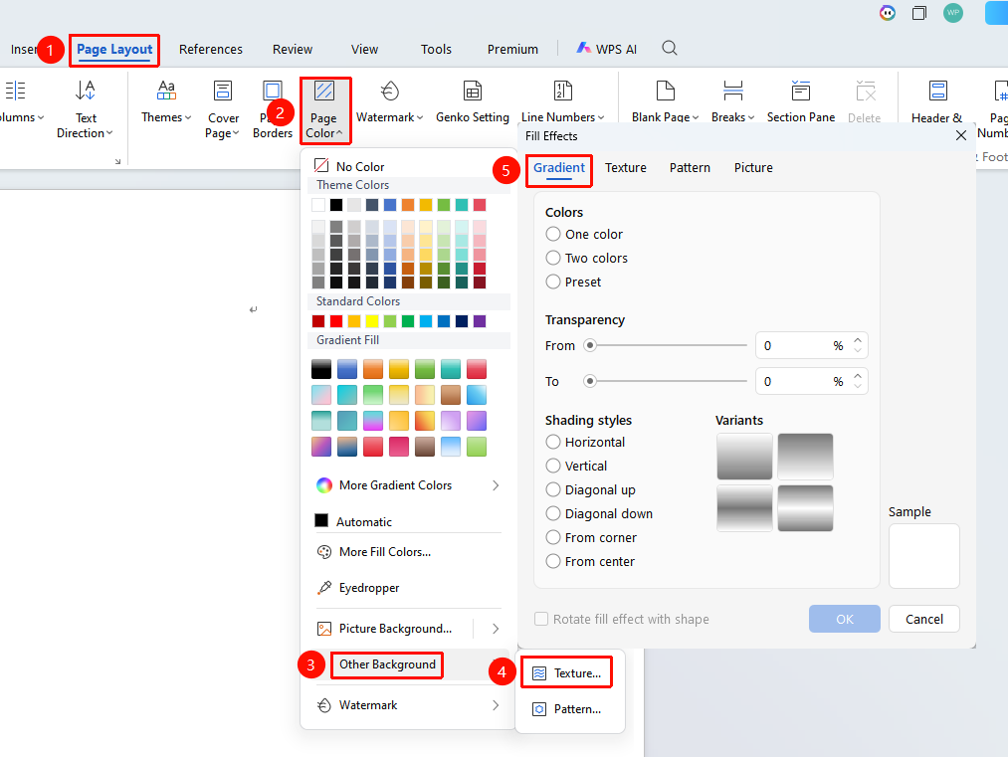
Task: Click the Section Pane icon
Action: pyautogui.click(x=801, y=92)
